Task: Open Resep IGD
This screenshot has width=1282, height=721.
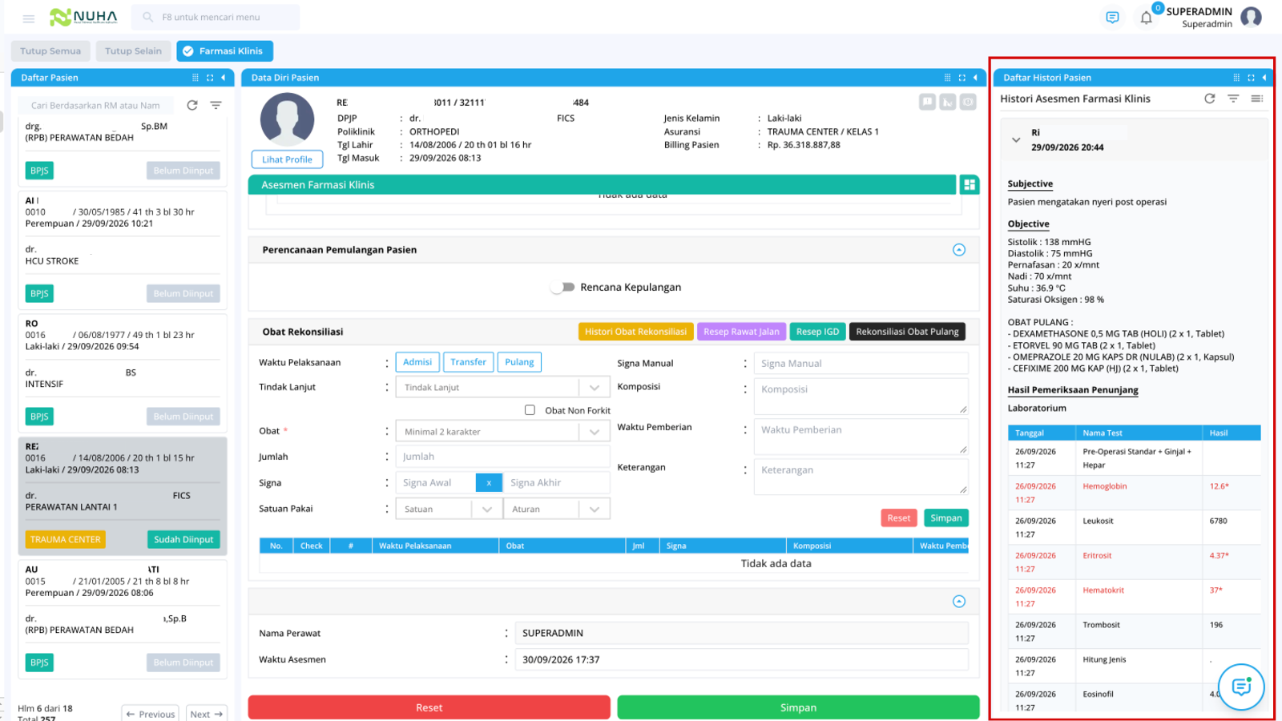Action: (817, 332)
